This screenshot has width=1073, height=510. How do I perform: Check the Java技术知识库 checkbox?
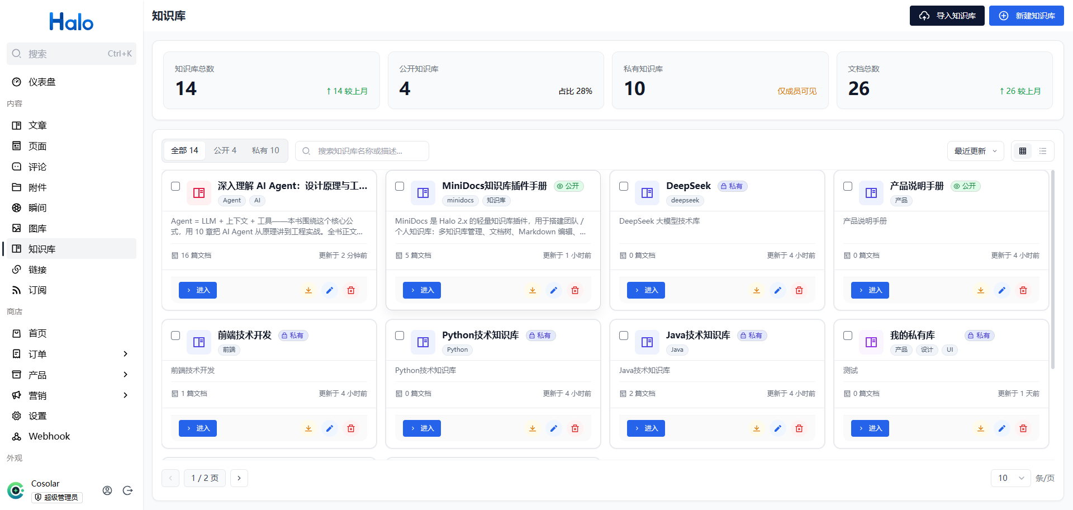[x=624, y=336]
